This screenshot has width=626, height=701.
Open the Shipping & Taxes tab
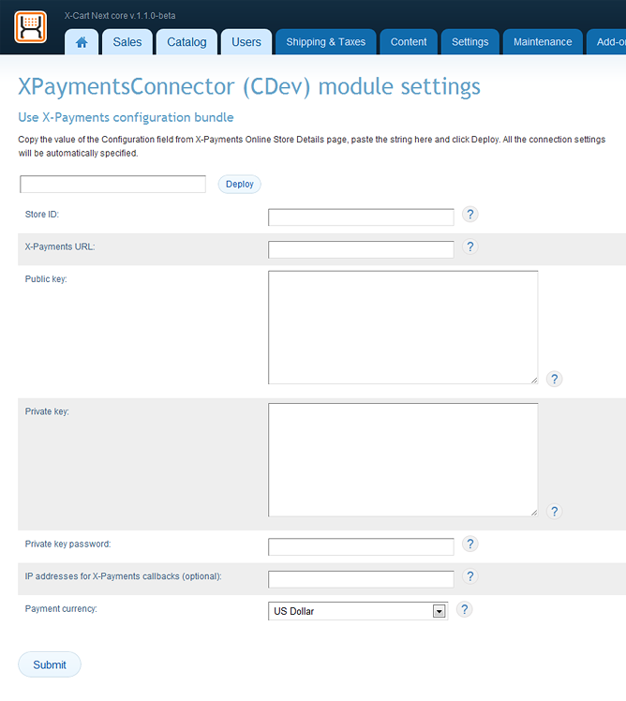(x=325, y=42)
